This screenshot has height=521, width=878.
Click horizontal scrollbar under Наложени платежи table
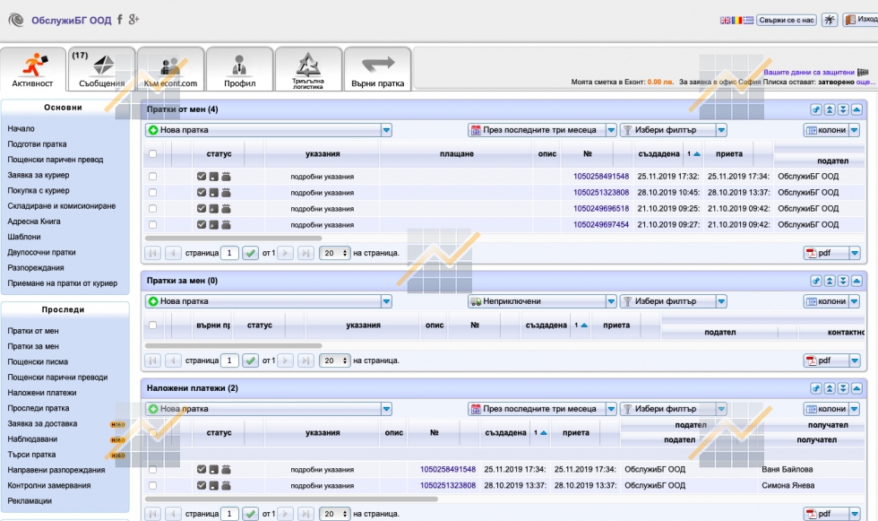291,499
